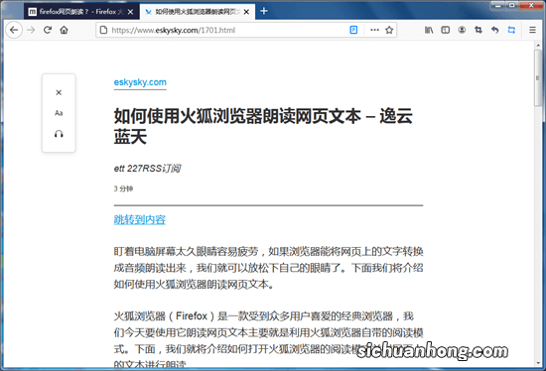Click the site info page icon in address bar

click(103, 30)
